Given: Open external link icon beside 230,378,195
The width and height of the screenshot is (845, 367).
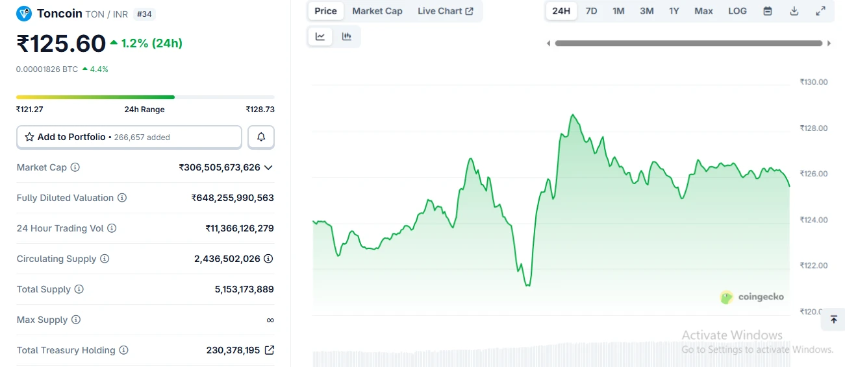Looking at the screenshot, I should [x=270, y=350].
